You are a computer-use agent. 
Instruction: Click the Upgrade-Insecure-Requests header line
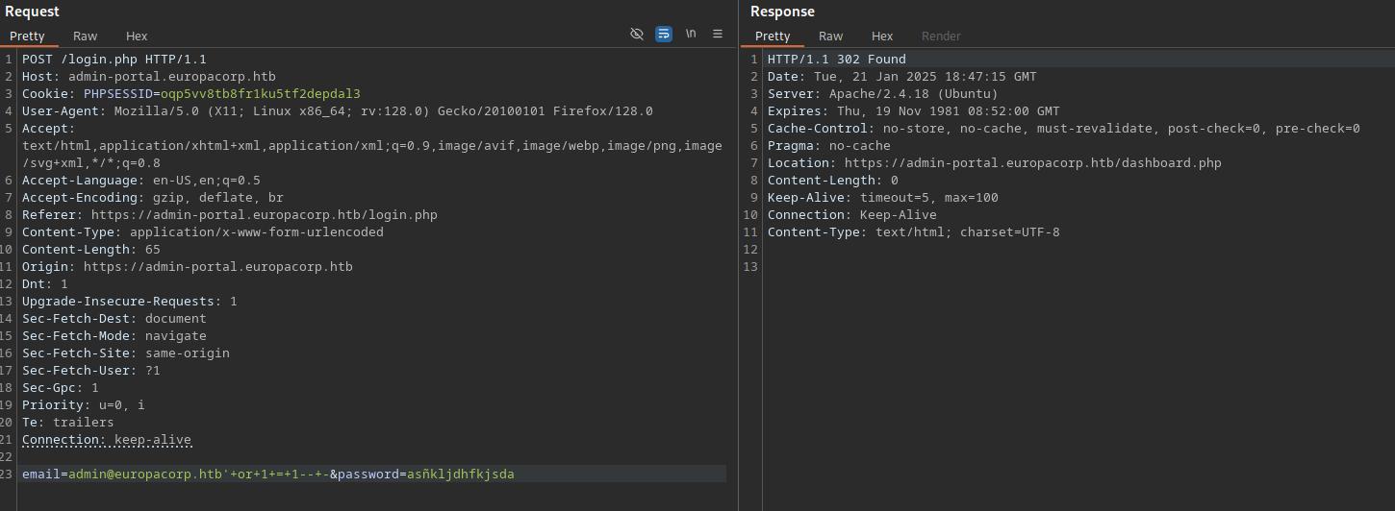pyautogui.click(x=130, y=301)
